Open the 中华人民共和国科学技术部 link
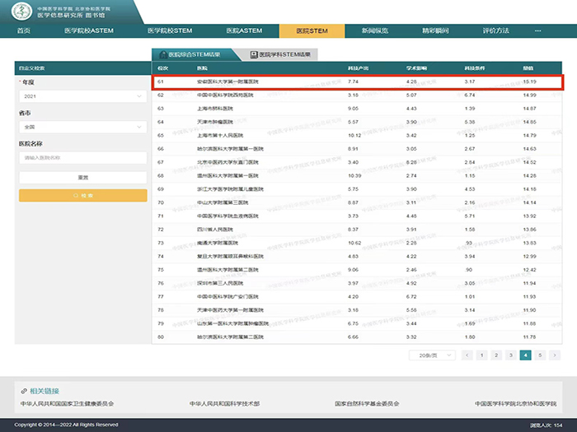577x432 pixels. click(224, 404)
